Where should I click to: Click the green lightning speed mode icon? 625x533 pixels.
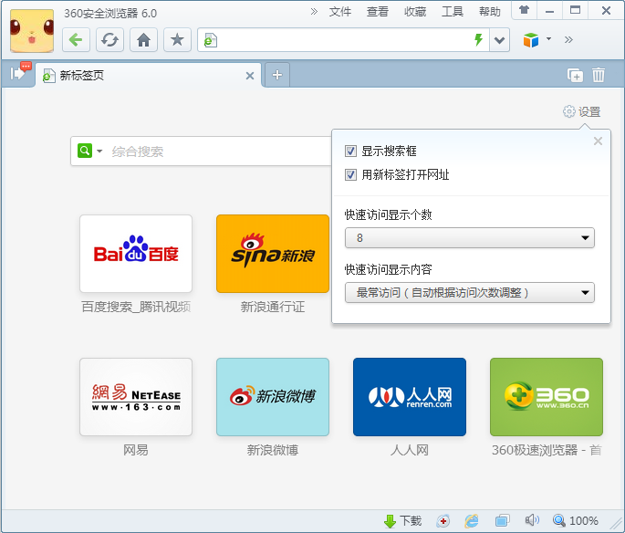[x=478, y=39]
